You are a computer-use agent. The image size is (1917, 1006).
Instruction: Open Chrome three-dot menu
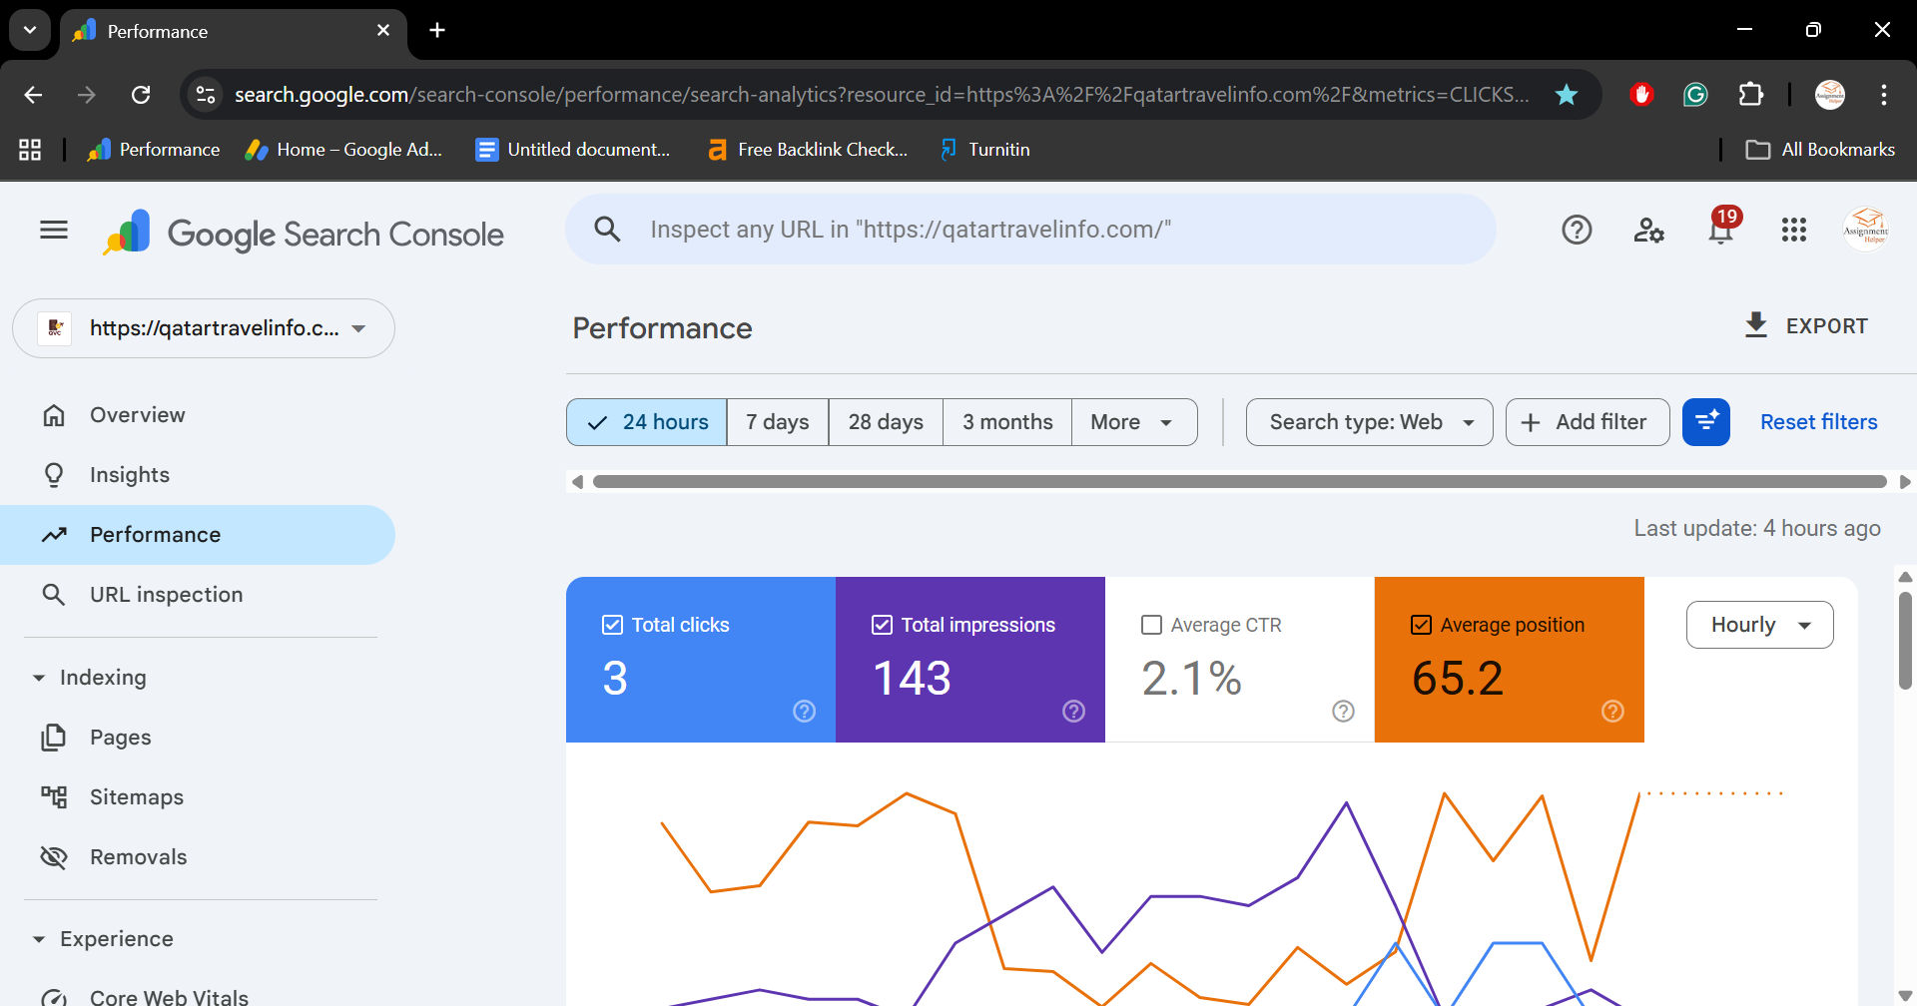1883,95
